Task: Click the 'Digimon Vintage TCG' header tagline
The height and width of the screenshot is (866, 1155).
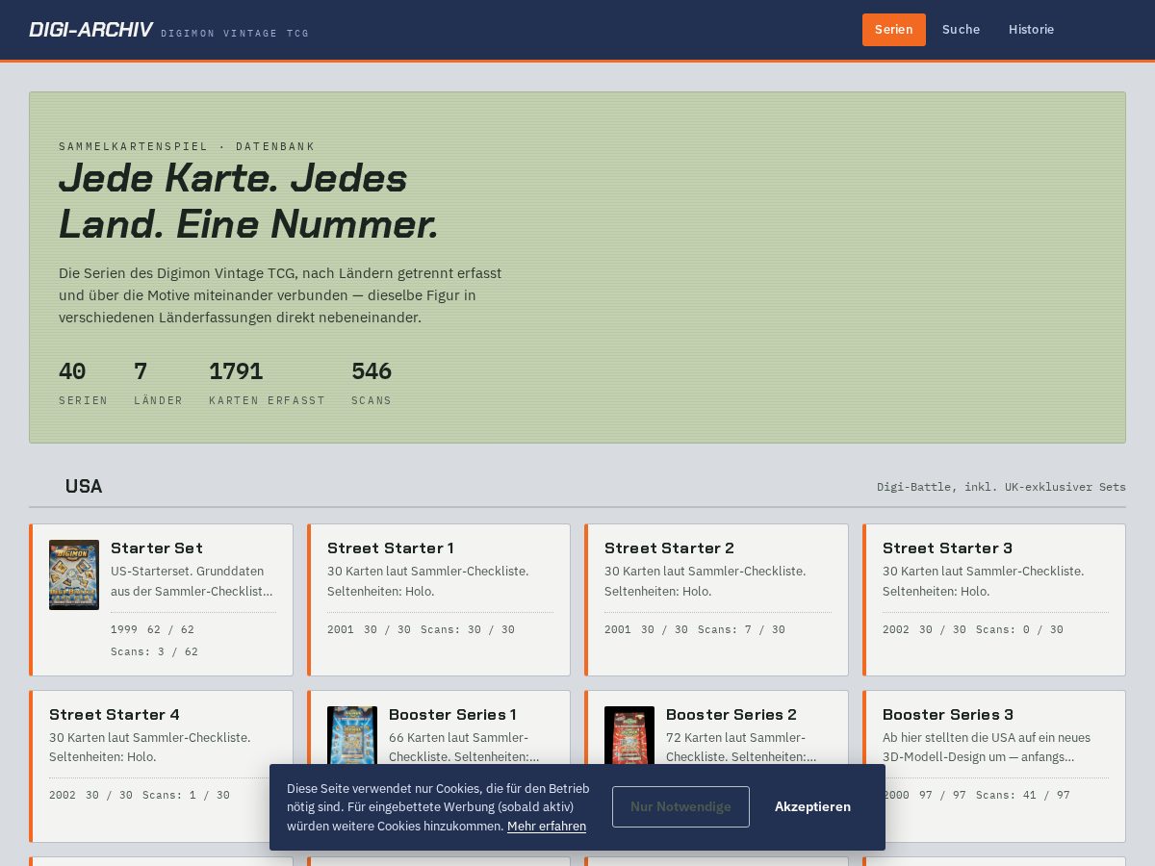Action: [x=235, y=33]
